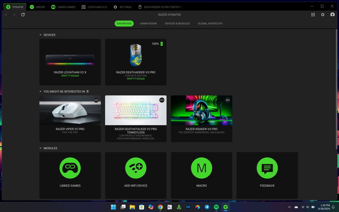Select the Macro module icon
339x212 pixels.
click(x=201, y=168)
